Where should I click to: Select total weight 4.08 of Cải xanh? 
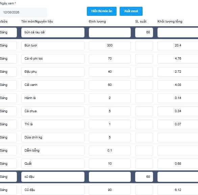pyautogui.click(x=178, y=85)
